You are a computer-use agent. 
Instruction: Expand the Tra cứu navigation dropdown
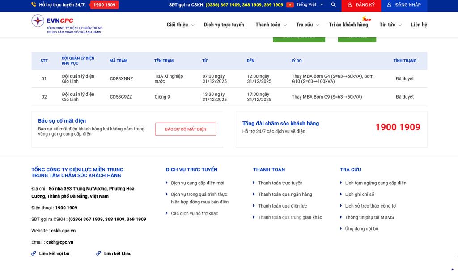(307, 25)
